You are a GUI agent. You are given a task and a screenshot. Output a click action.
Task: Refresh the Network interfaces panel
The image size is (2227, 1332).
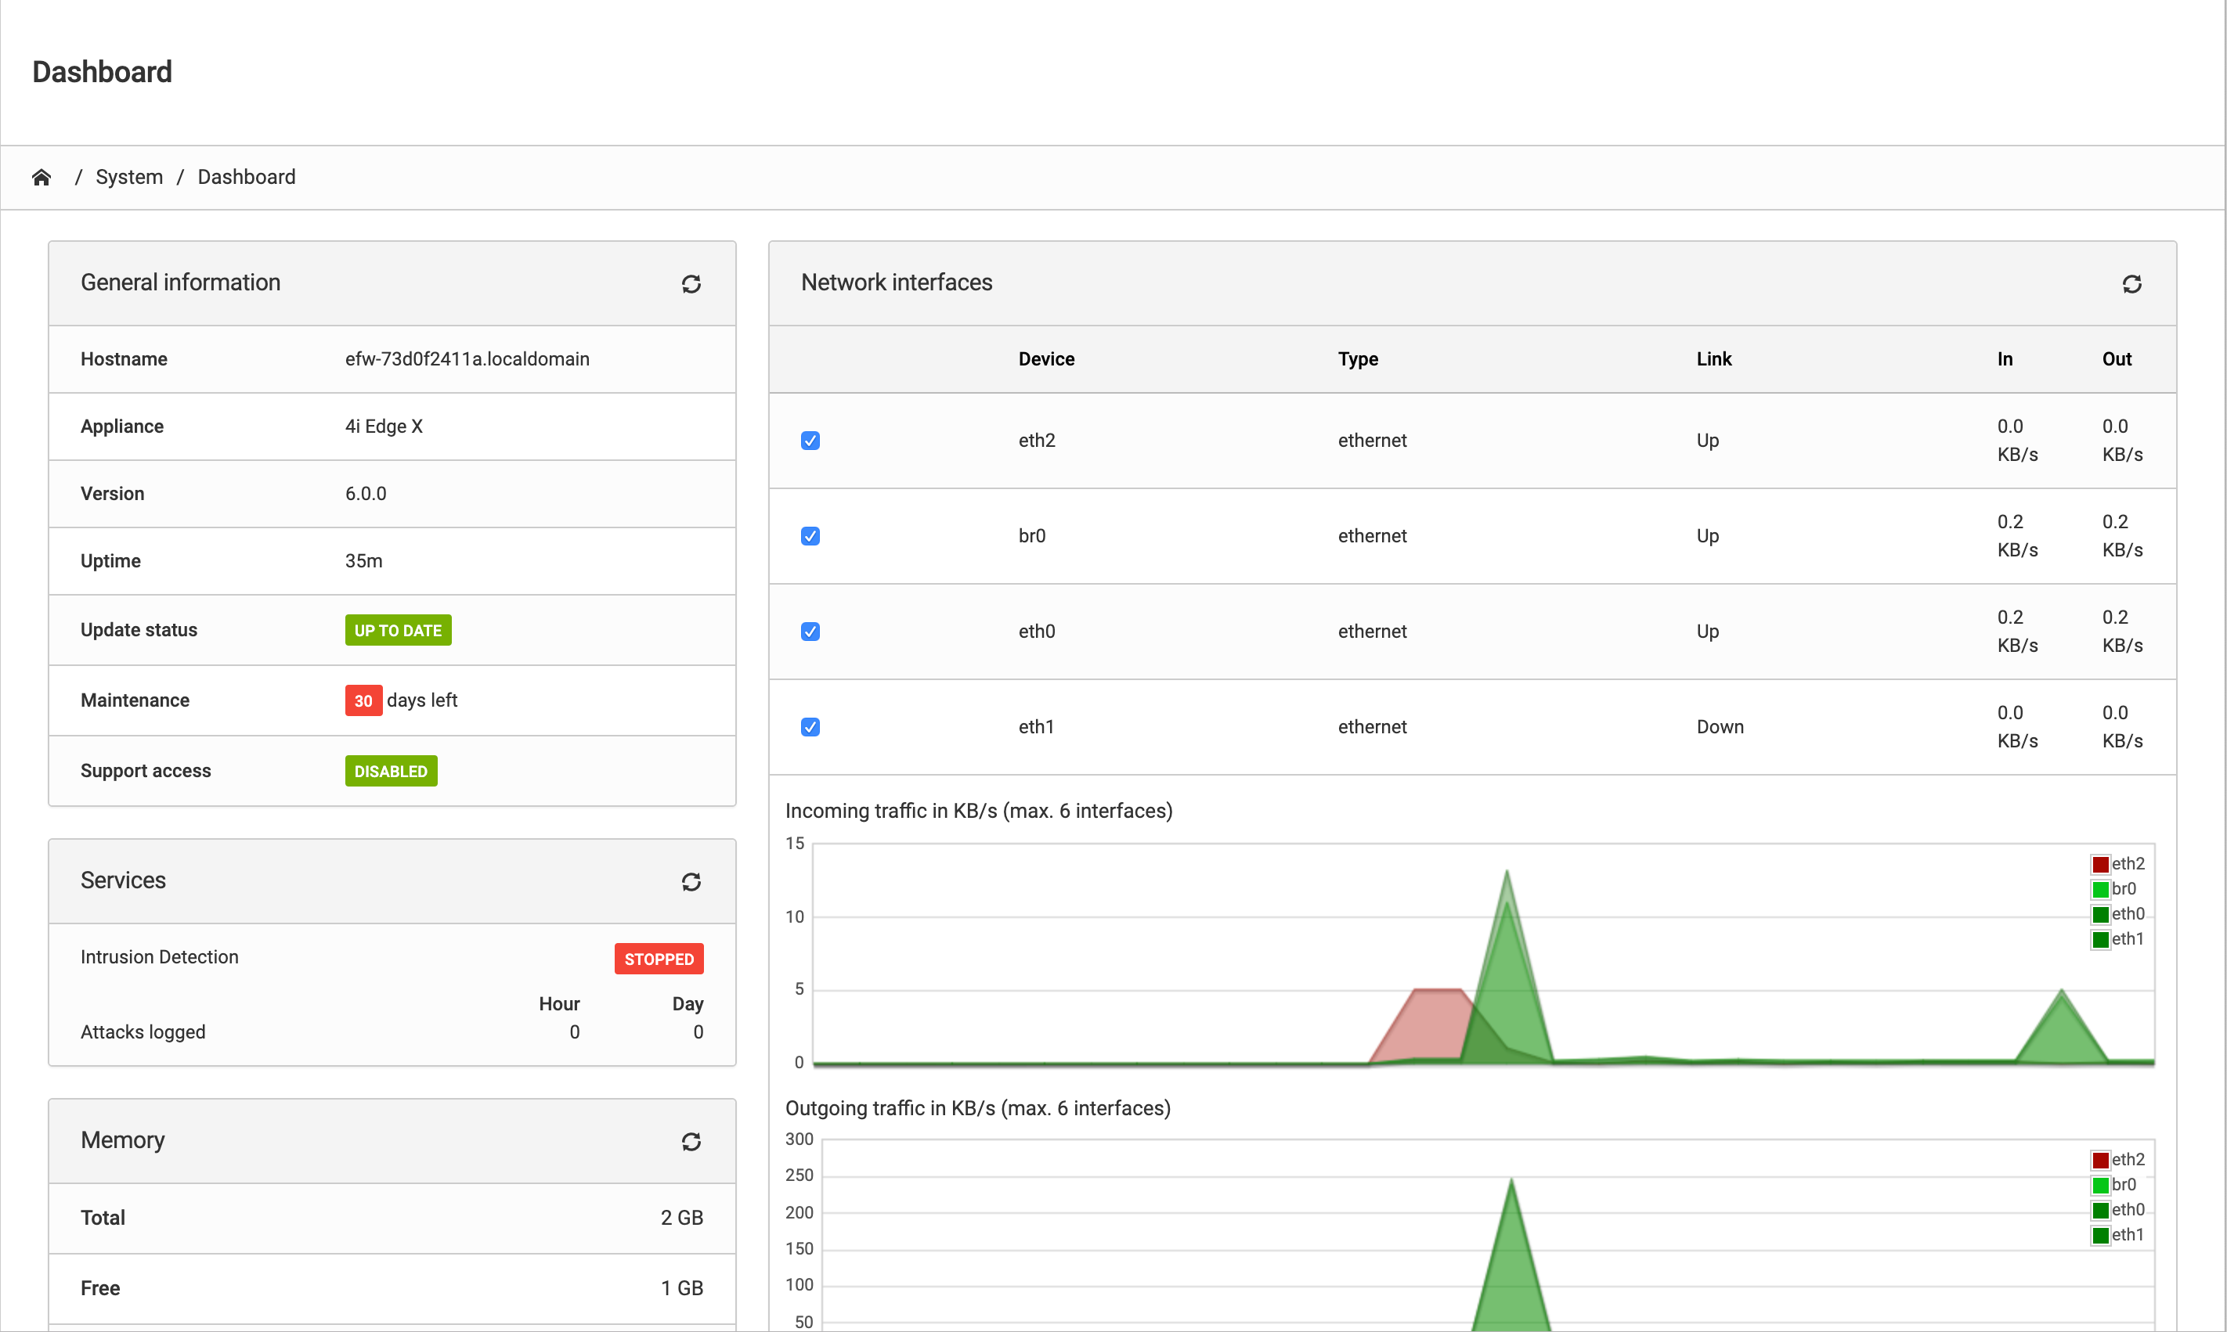(2131, 283)
